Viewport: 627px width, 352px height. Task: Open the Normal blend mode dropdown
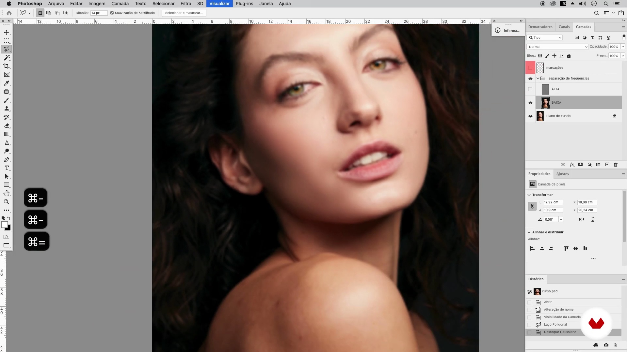coord(557,47)
